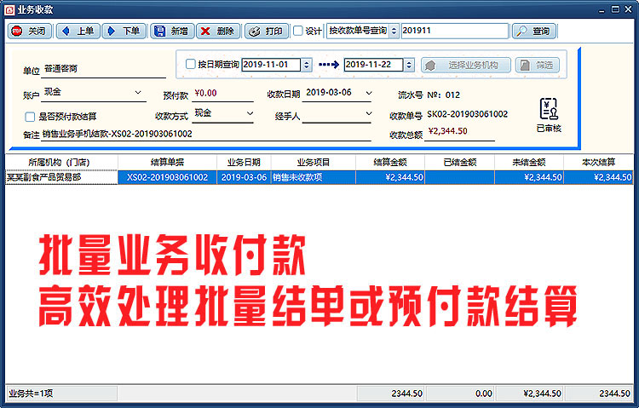Open the 经手人 dropdown
Screen dimensions: 639x408
[368, 114]
